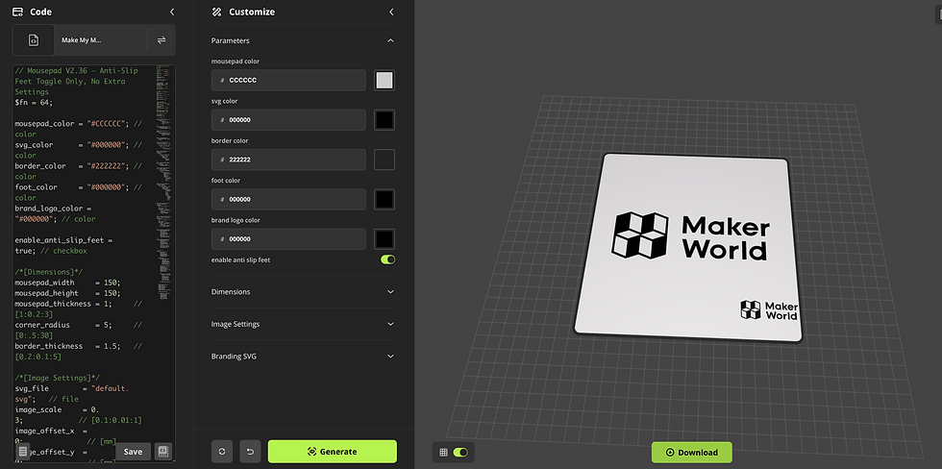The width and height of the screenshot is (942, 469).
Task: Open the mousepad color swatch
Action: coord(384,80)
